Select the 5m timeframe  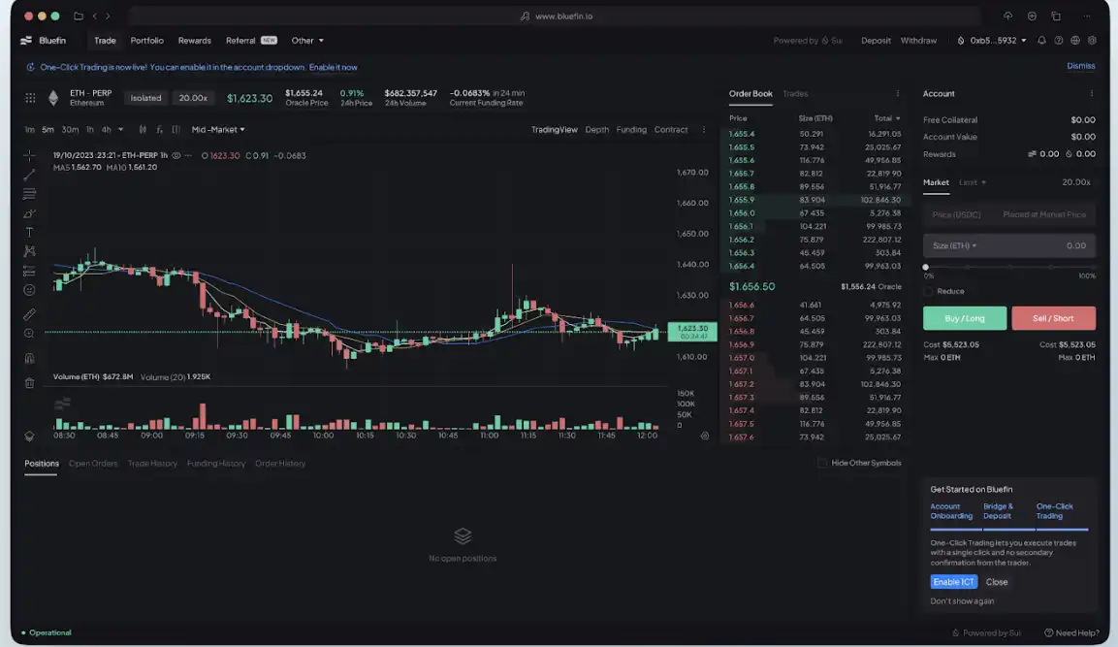click(x=48, y=130)
